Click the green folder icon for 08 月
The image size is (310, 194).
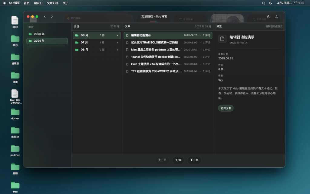click(x=77, y=35)
